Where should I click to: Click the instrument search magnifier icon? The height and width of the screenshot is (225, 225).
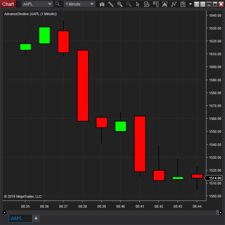[58, 4]
